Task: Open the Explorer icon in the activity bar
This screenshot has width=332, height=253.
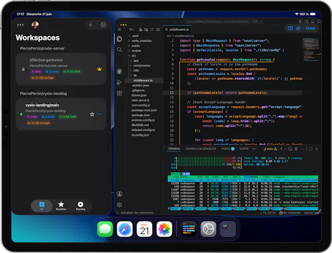Action: pyautogui.click(x=119, y=39)
